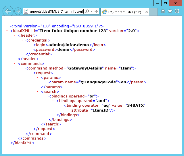Click the page icon in address bar
The height and width of the screenshot is (156, 184).
[26, 12]
